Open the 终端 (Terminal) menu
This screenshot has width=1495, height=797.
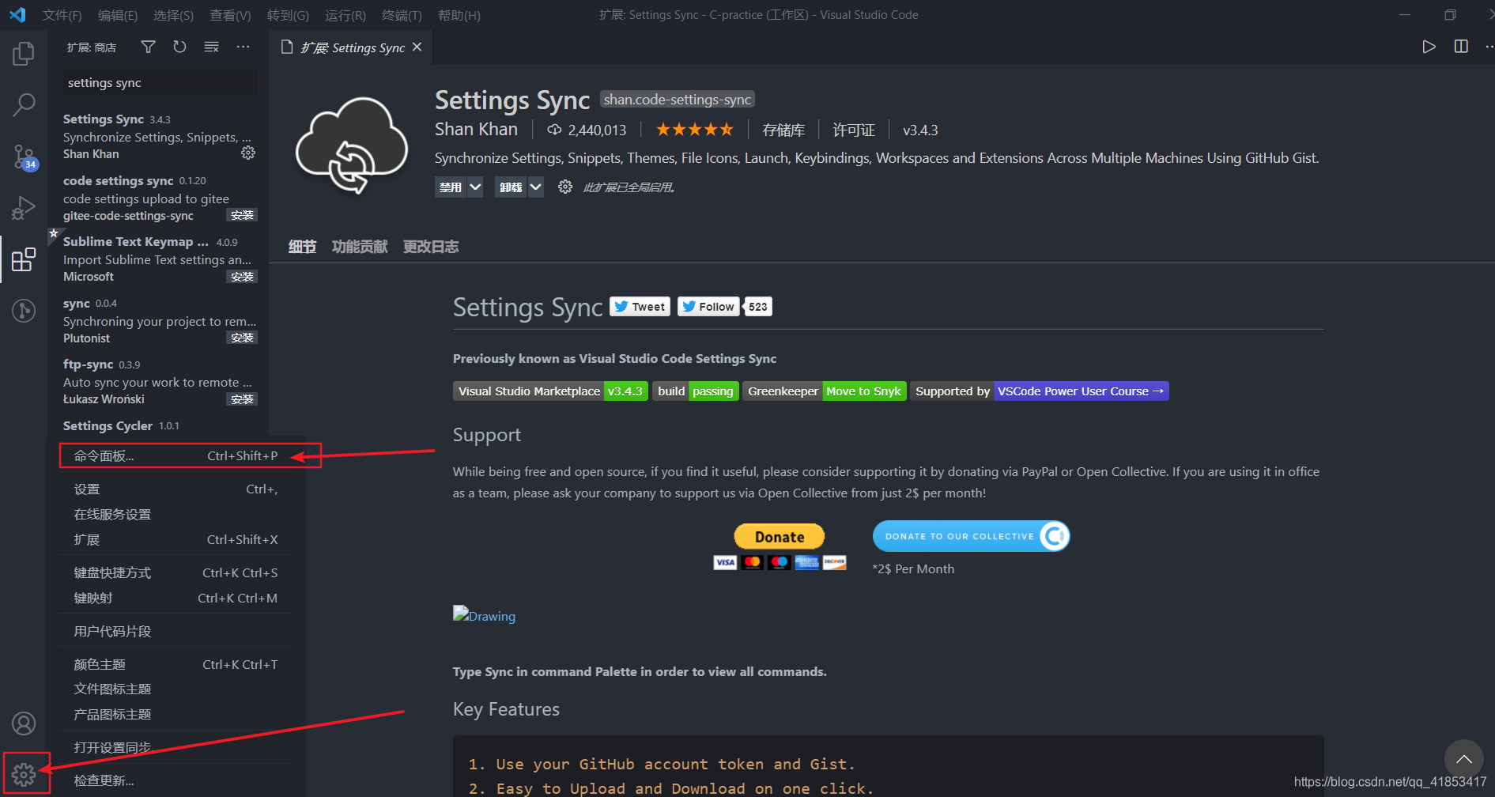pyautogui.click(x=402, y=15)
